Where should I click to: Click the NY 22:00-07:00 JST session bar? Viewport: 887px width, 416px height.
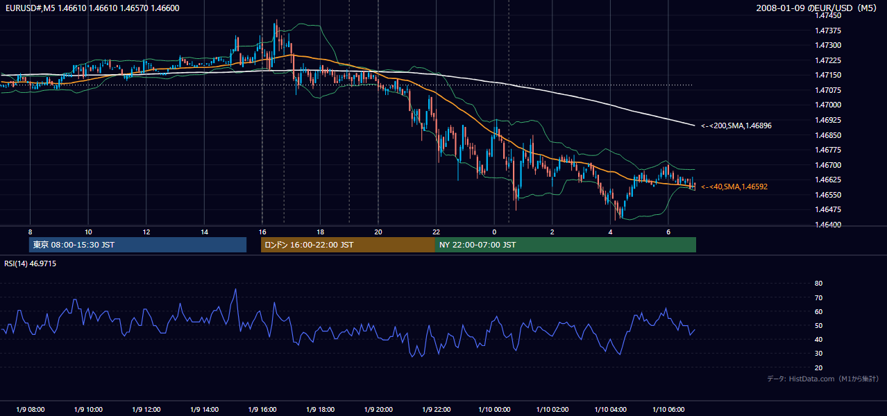tap(566, 245)
